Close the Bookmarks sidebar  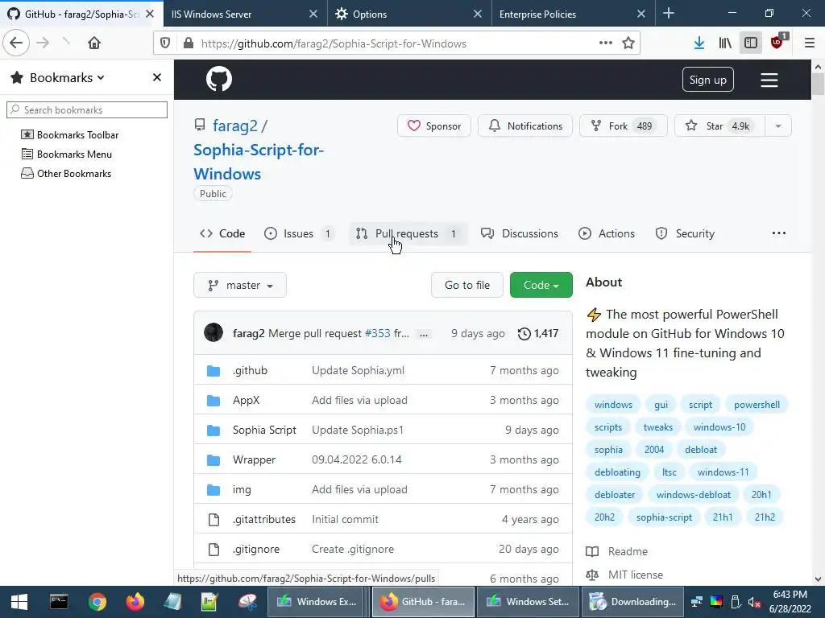(x=157, y=77)
